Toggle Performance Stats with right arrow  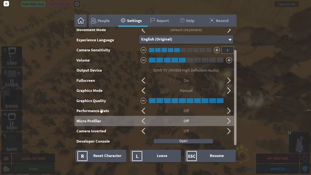(229, 111)
